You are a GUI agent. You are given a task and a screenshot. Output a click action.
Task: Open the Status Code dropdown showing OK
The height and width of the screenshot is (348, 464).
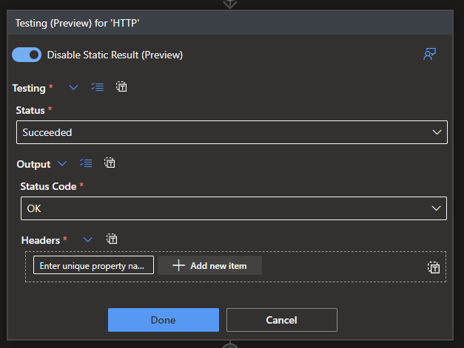point(234,208)
